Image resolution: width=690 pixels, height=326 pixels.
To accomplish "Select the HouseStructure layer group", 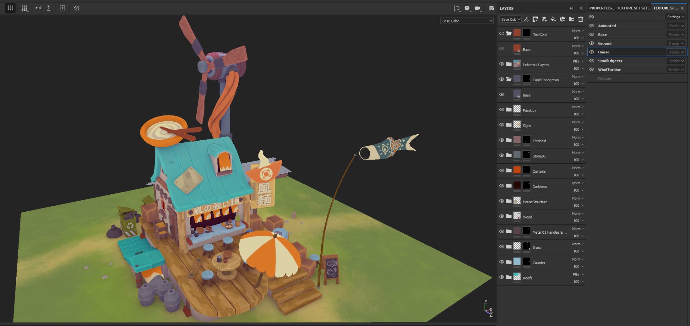I will (535, 202).
